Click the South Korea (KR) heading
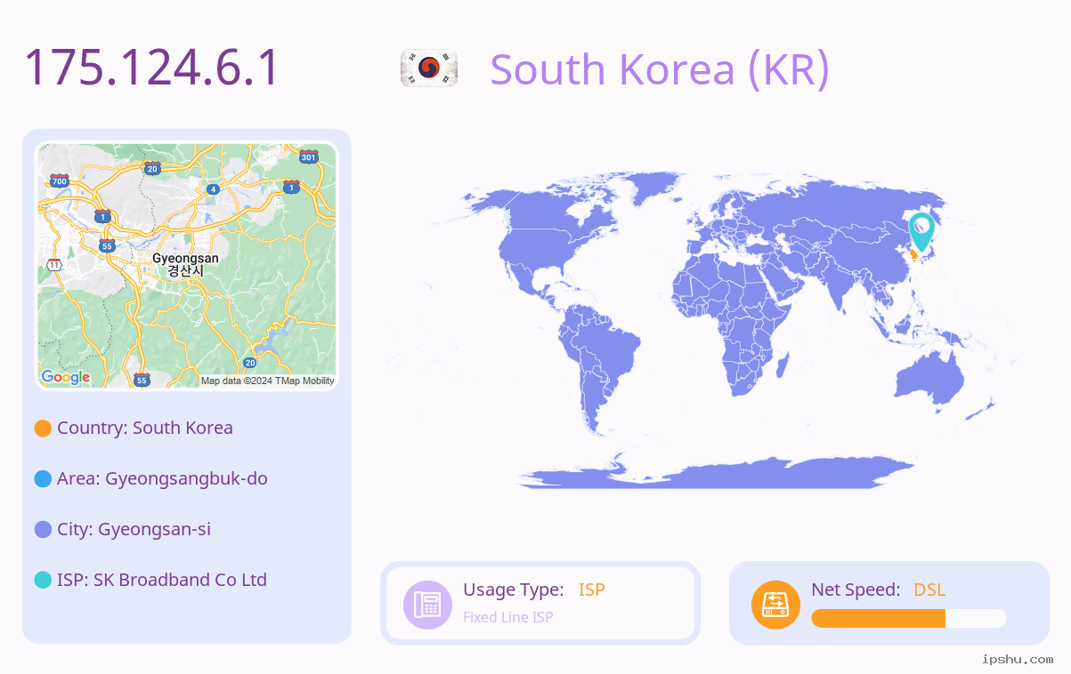Image resolution: width=1071 pixels, height=674 pixels. coord(660,69)
